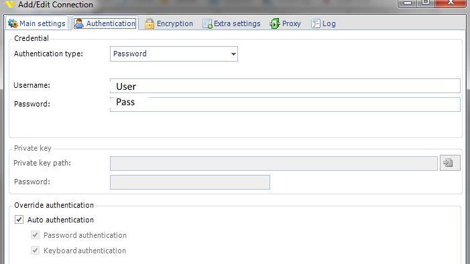Click the Log document icon

tap(316, 23)
